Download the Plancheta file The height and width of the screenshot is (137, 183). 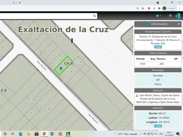coord(158,75)
